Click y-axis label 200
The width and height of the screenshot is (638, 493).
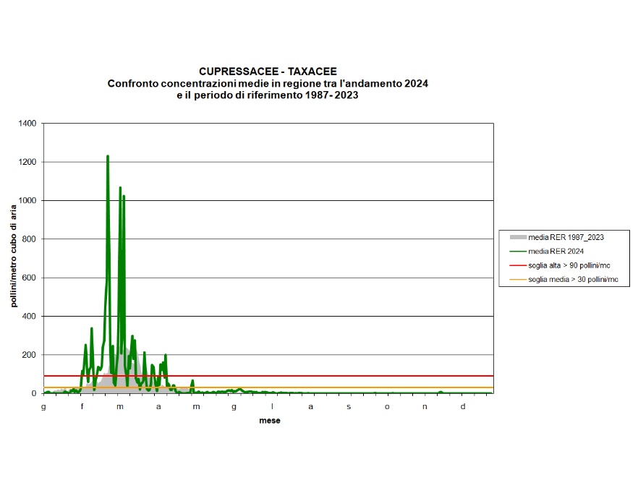coord(29,355)
